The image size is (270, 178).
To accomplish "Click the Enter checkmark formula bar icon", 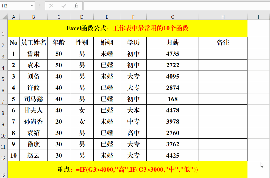I will tap(64, 6).
